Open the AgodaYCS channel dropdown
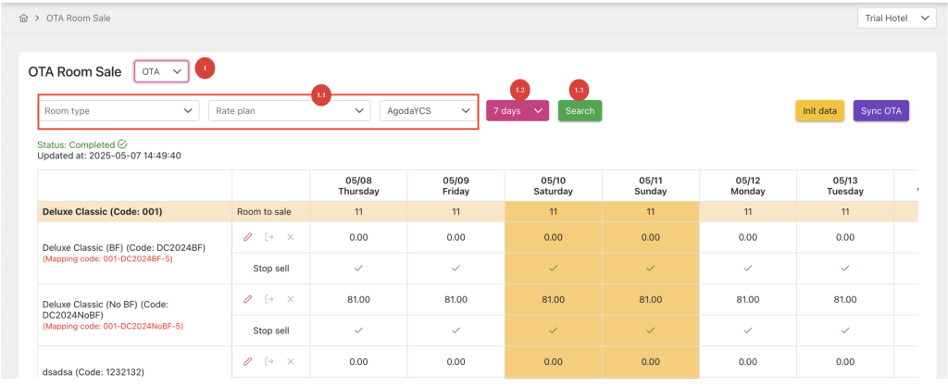 428,111
